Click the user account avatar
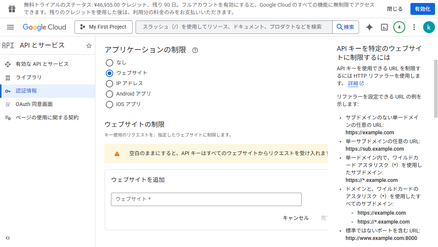This screenshot has height=247, width=438. point(429,27)
